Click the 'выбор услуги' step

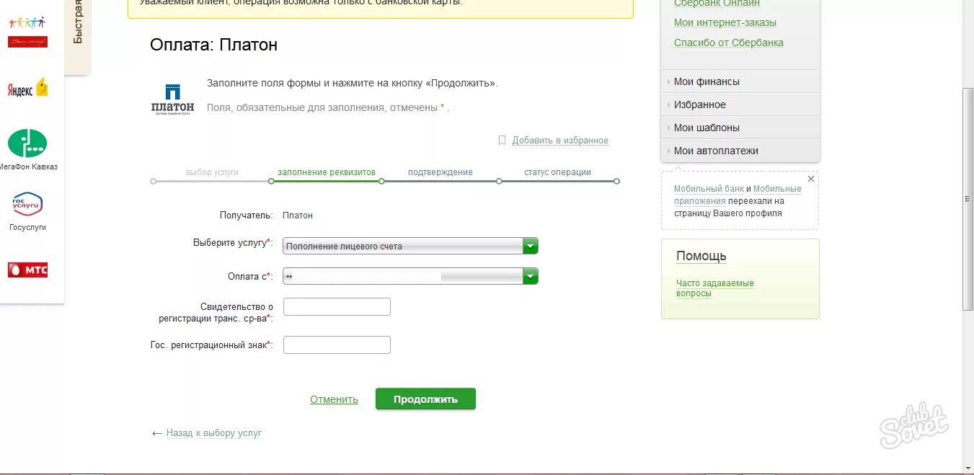click(x=212, y=172)
